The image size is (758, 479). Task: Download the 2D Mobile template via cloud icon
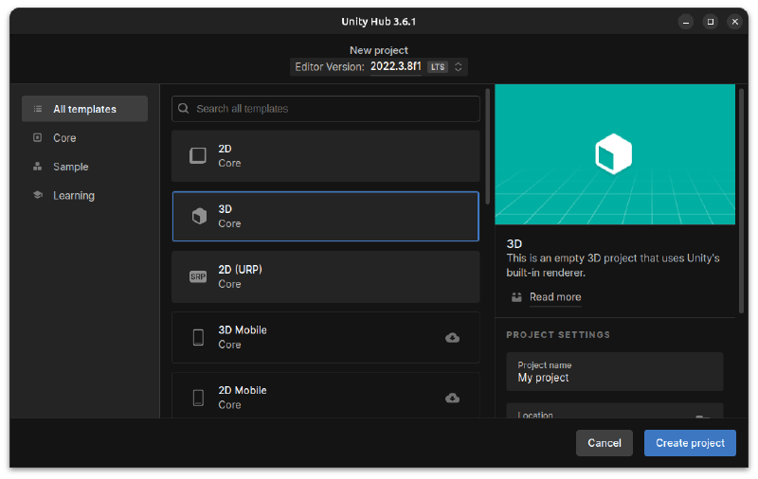tap(453, 398)
